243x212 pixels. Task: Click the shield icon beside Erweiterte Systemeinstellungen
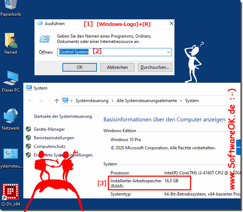pyautogui.click(x=28, y=155)
